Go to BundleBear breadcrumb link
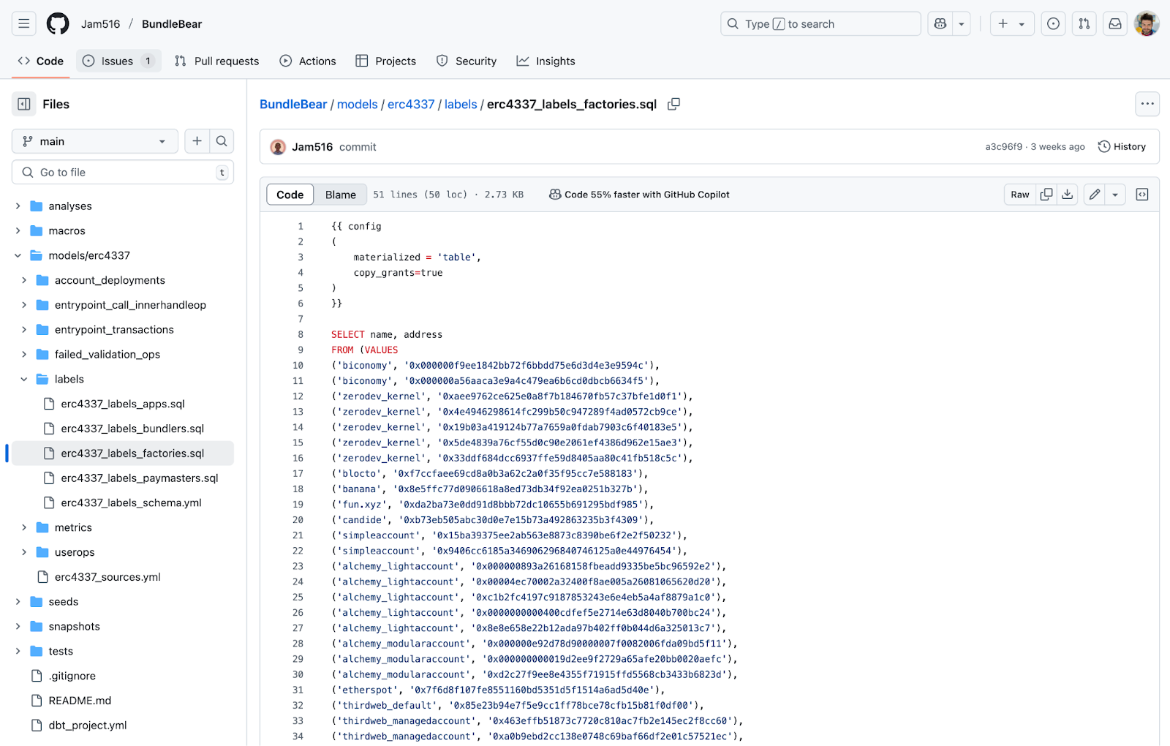 pyautogui.click(x=293, y=105)
